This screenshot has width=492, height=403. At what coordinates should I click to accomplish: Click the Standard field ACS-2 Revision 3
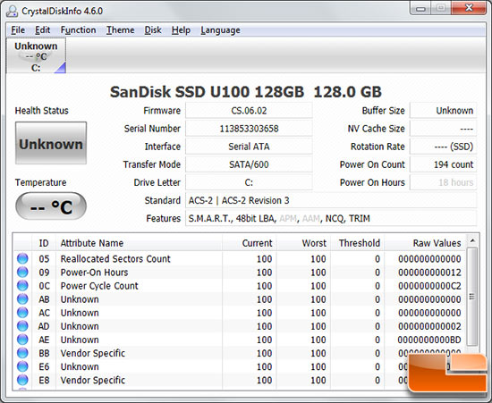click(x=331, y=200)
